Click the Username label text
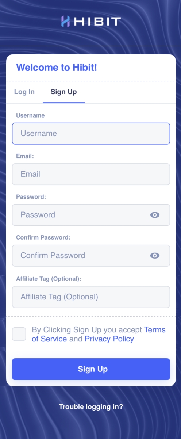This screenshot has height=439, width=181. click(x=30, y=115)
